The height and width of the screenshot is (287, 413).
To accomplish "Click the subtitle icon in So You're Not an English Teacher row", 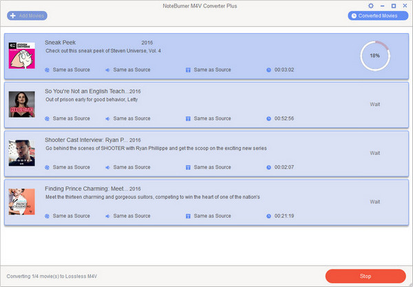I will tap(188, 119).
